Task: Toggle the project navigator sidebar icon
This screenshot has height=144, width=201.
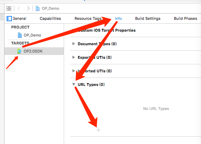Action: tap(9, 18)
